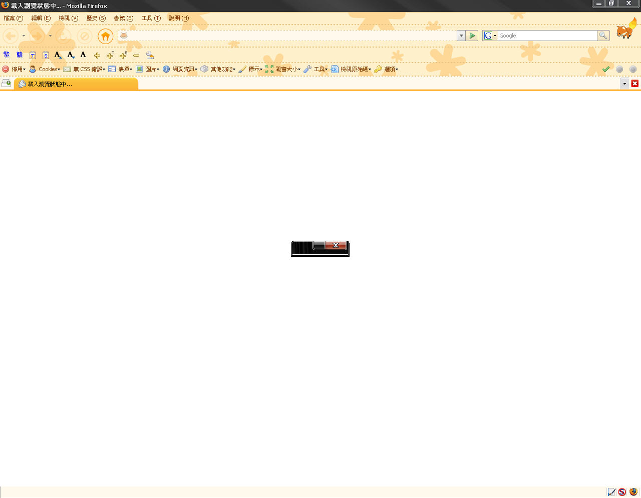
Task: Open the 工具 (Tools) menu in the menu bar
Action: pos(151,18)
